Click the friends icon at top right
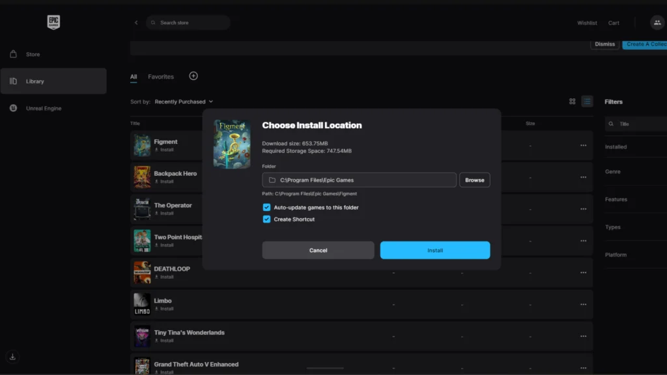 [x=657, y=23]
